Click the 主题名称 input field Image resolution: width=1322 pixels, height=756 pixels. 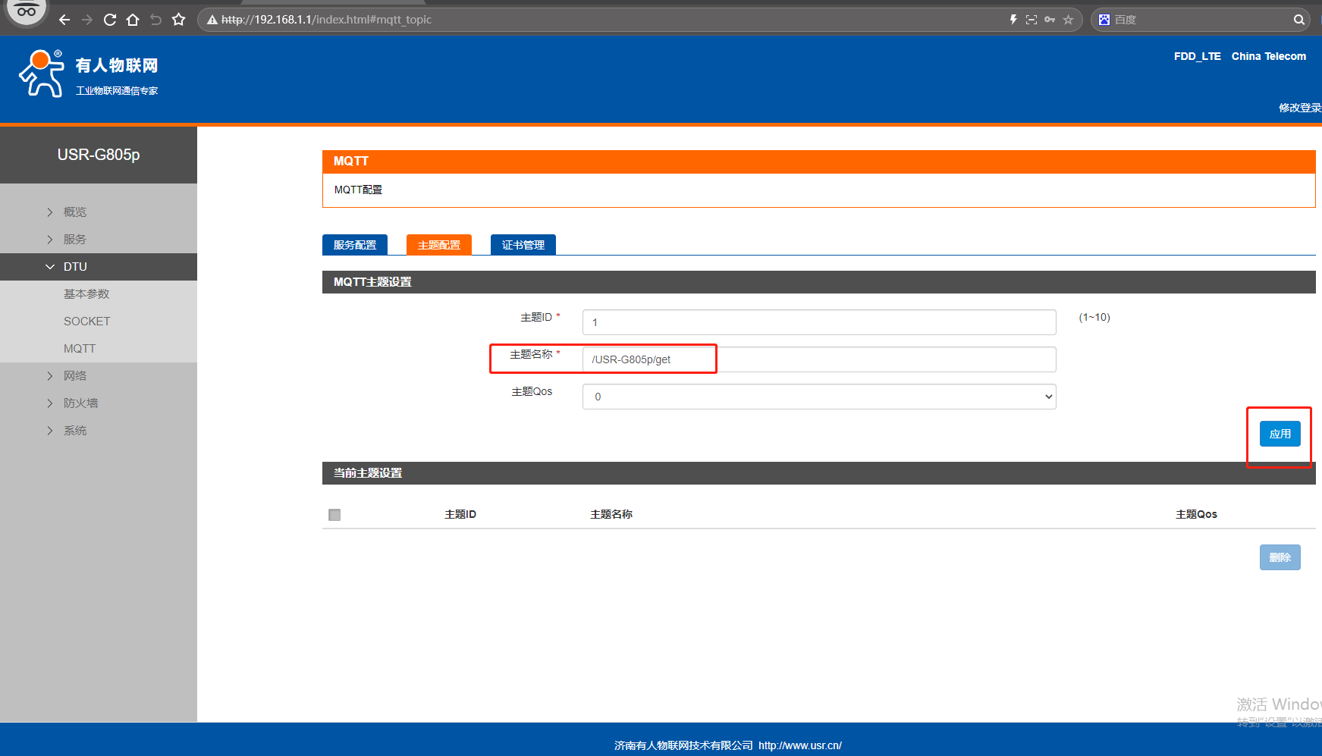818,359
